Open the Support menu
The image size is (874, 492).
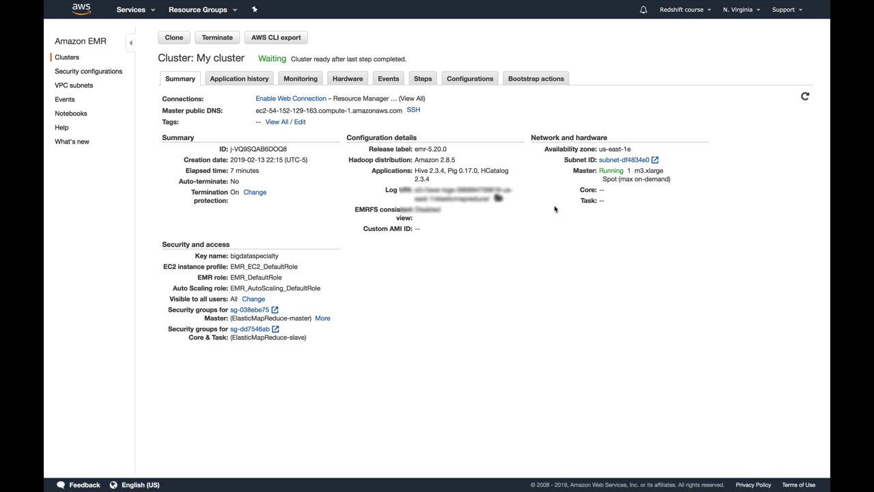[787, 10]
